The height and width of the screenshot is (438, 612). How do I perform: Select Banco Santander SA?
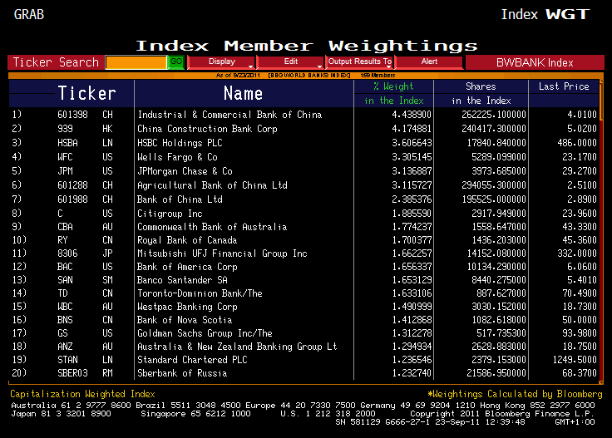[182, 280]
